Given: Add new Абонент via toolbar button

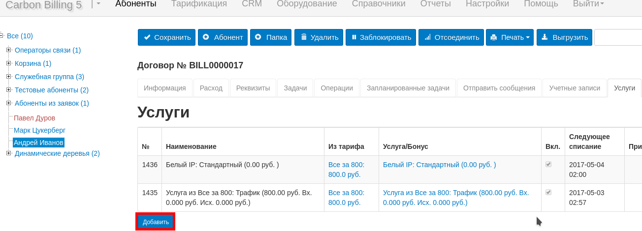Looking at the screenshot, I should [x=223, y=37].
